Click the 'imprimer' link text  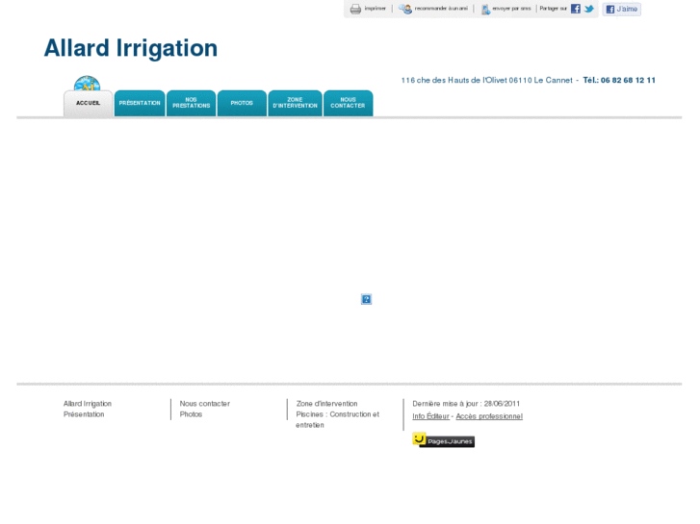click(375, 9)
